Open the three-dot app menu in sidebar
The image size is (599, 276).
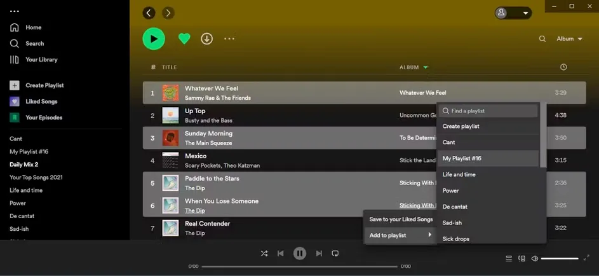click(x=14, y=11)
